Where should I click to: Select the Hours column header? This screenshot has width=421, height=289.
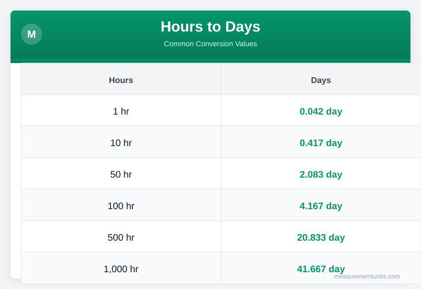[x=121, y=79]
